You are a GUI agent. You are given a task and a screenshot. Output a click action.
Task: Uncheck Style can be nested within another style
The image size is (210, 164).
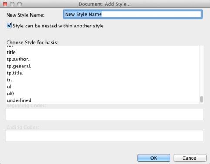pyautogui.click(x=9, y=26)
